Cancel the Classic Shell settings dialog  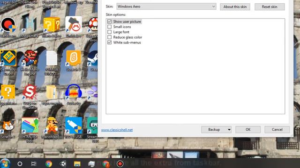click(x=277, y=130)
